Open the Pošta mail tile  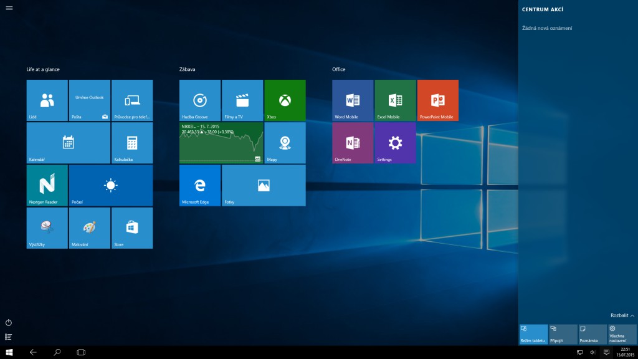coord(90,100)
